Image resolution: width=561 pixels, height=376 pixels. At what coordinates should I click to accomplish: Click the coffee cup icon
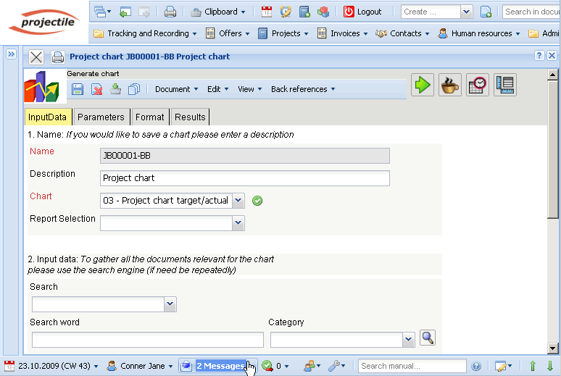click(x=449, y=85)
